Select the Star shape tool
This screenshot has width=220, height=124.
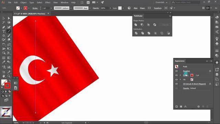[x=4, y=35]
